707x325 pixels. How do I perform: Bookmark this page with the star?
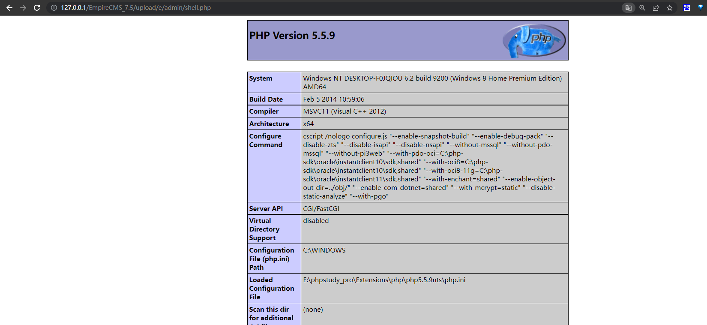(670, 8)
